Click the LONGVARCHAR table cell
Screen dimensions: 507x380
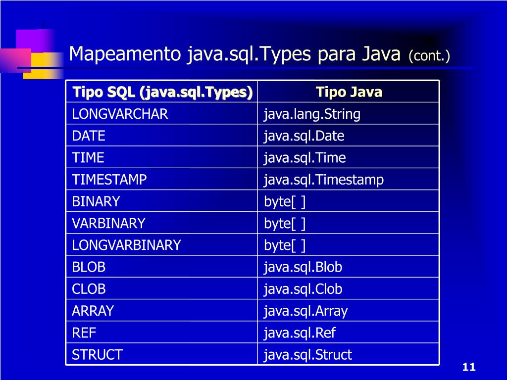(x=162, y=114)
